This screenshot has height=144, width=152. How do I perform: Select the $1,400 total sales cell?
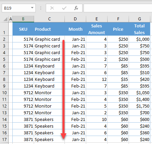[139, 99]
